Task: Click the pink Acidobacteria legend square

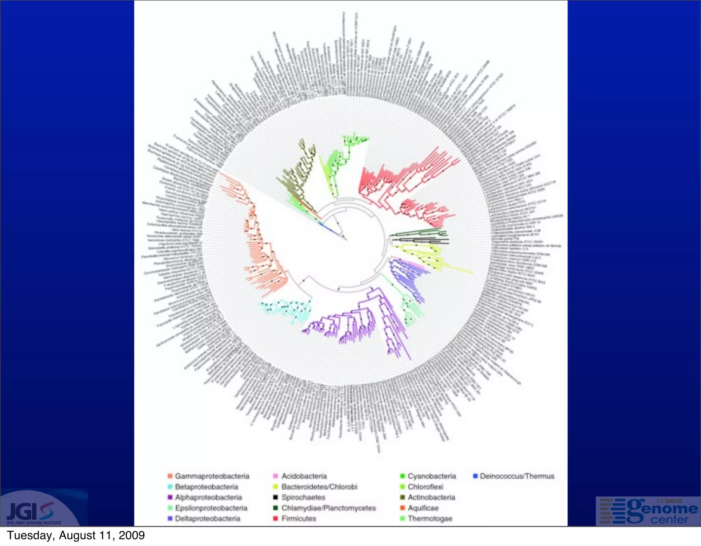Action: (x=275, y=476)
